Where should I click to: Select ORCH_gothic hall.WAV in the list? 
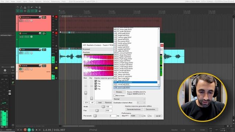(x=135, y=57)
